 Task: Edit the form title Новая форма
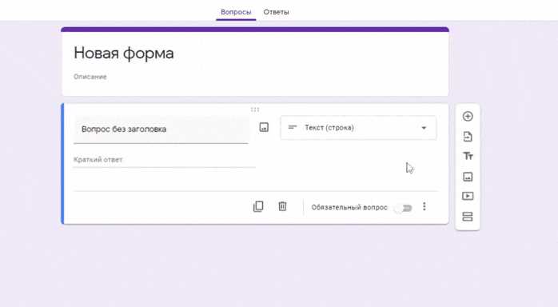(x=123, y=53)
